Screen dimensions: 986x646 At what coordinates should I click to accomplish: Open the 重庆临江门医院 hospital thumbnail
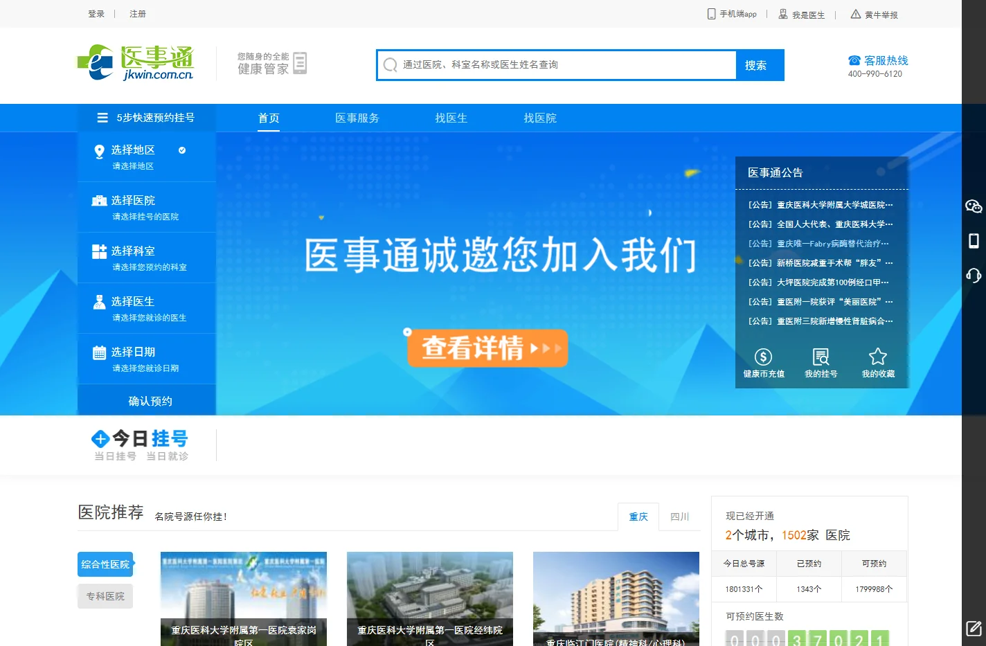coord(616,599)
